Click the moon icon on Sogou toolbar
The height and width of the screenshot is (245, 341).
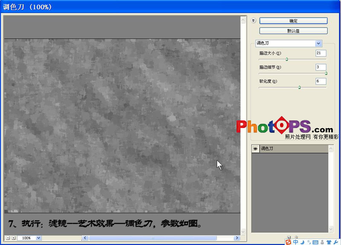303,242
